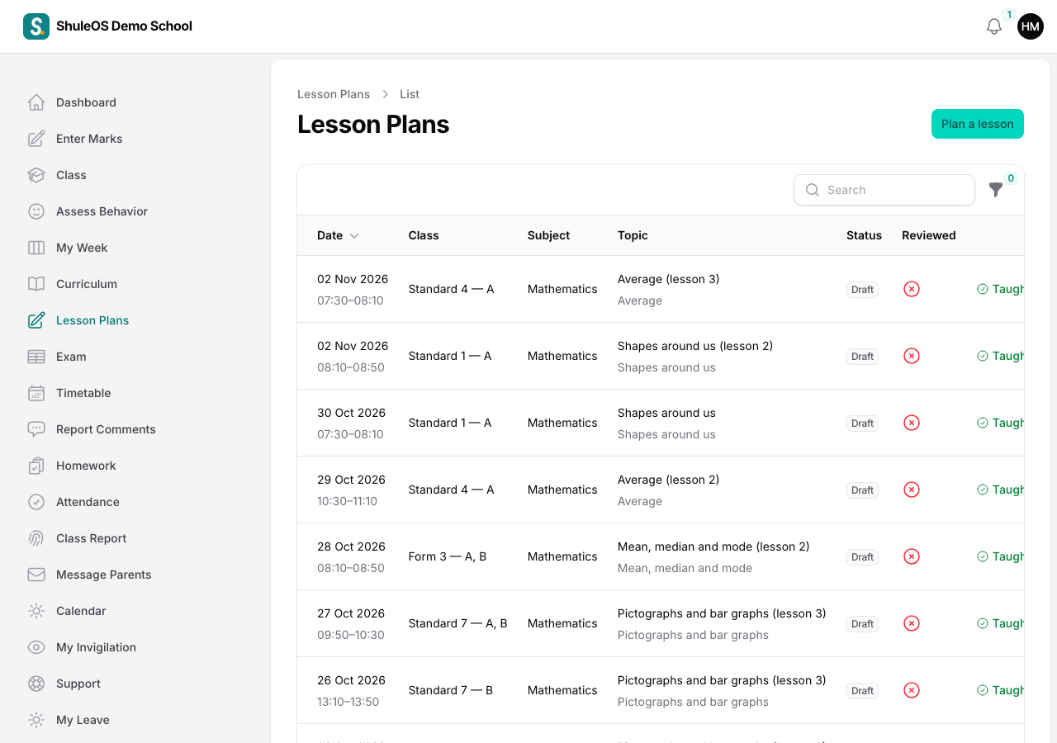Open lesson 'Average (lesson 3)'

point(668,279)
